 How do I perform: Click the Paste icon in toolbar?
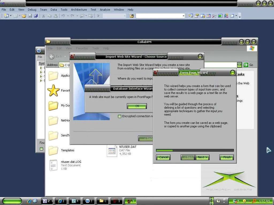[x=55, y=16]
